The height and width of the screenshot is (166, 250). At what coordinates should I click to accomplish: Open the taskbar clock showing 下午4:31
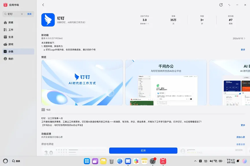click(231, 161)
